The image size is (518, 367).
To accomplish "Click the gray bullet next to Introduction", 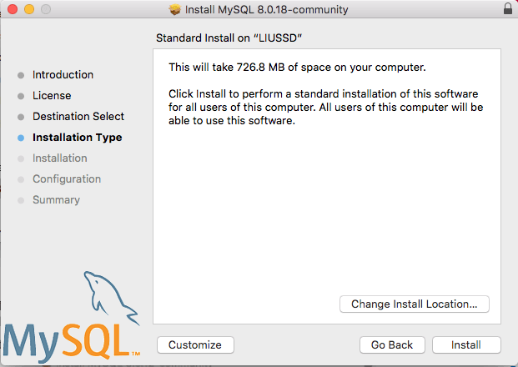I will [x=21, y=75].
